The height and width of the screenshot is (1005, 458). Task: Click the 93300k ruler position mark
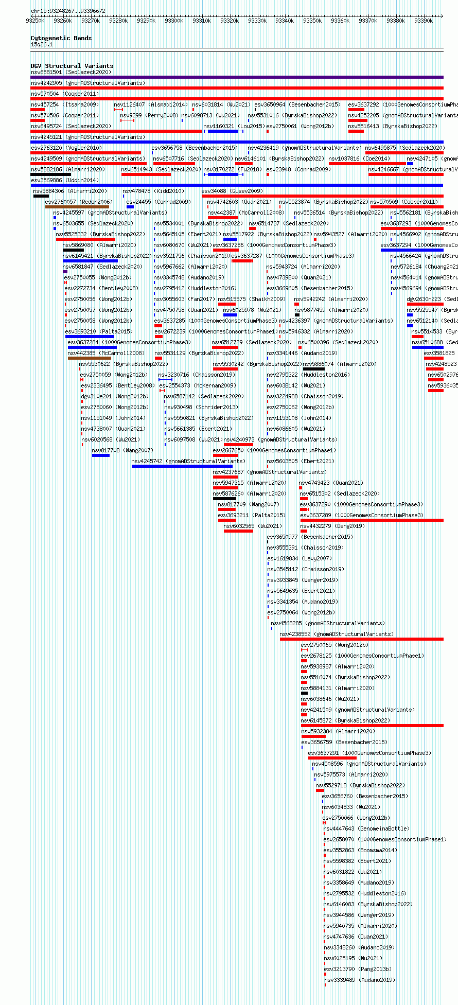click(174, 21)
